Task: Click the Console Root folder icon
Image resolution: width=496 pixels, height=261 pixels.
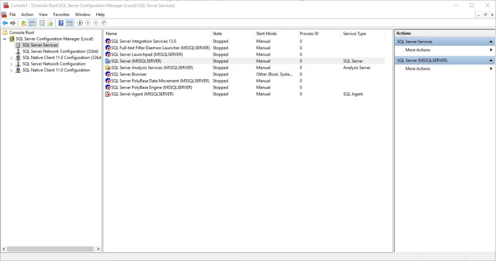Action: [x=5, y=33]
